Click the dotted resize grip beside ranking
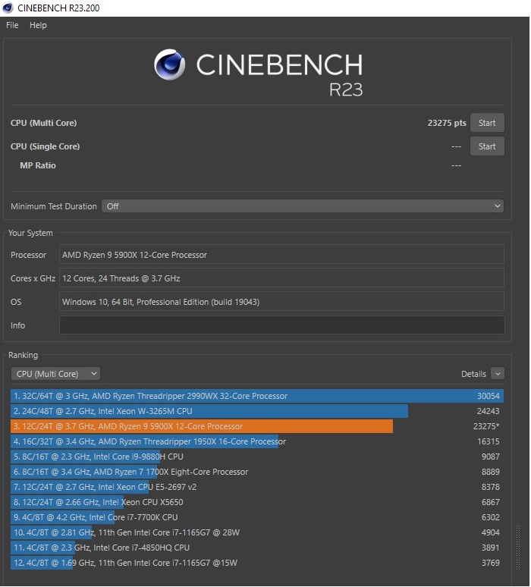The image size is (531, 587). point(518,548)
